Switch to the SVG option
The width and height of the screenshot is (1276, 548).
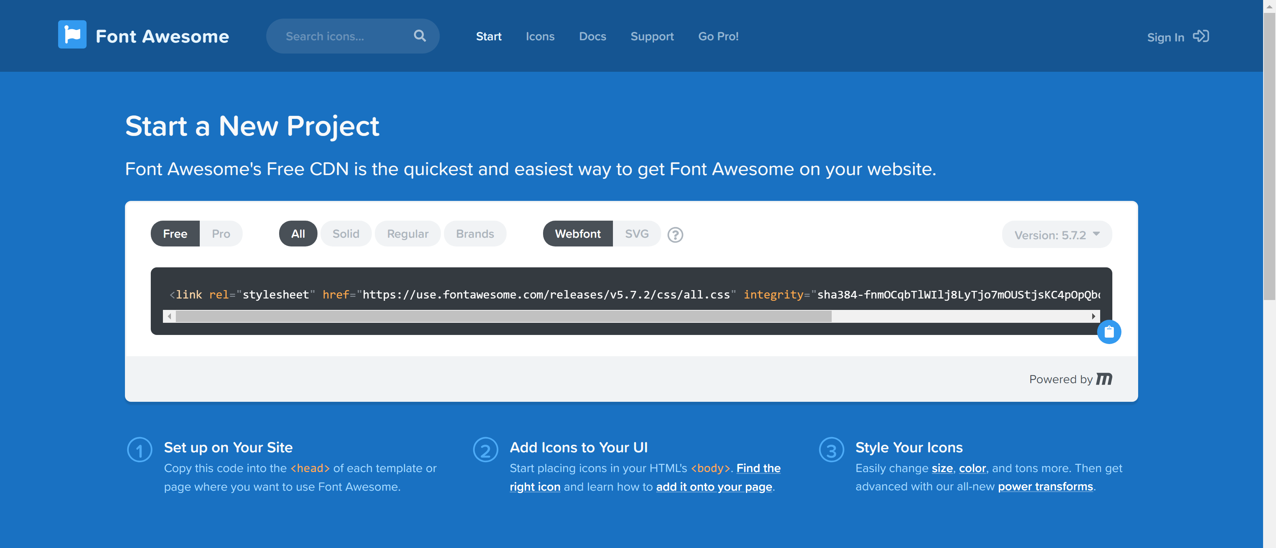click(x=636, y=234)
